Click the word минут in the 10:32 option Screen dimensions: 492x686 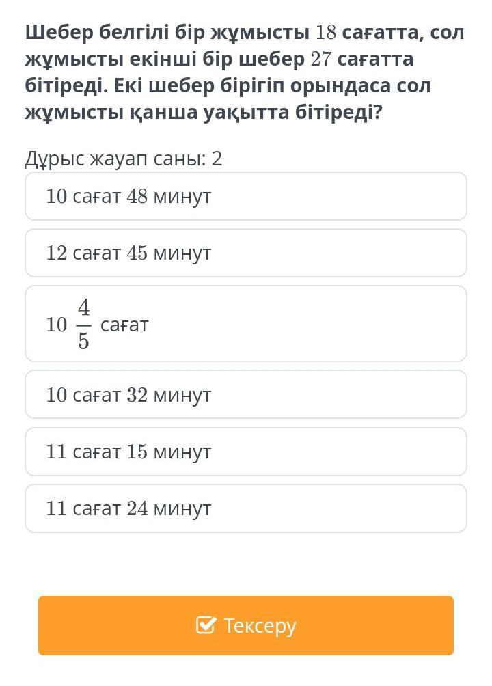(182, 395)
